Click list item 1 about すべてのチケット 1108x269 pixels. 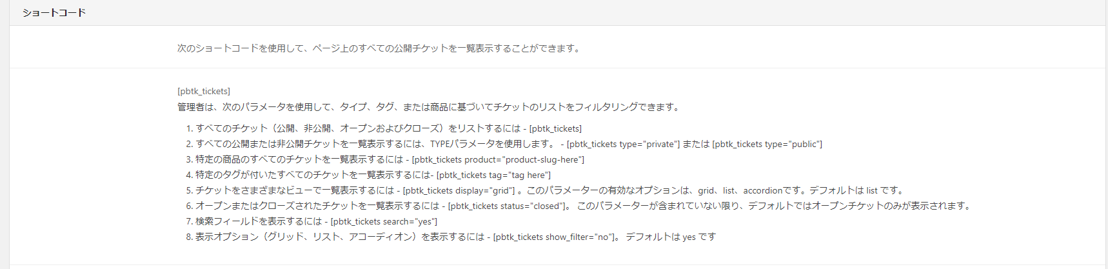pos(389,128)
